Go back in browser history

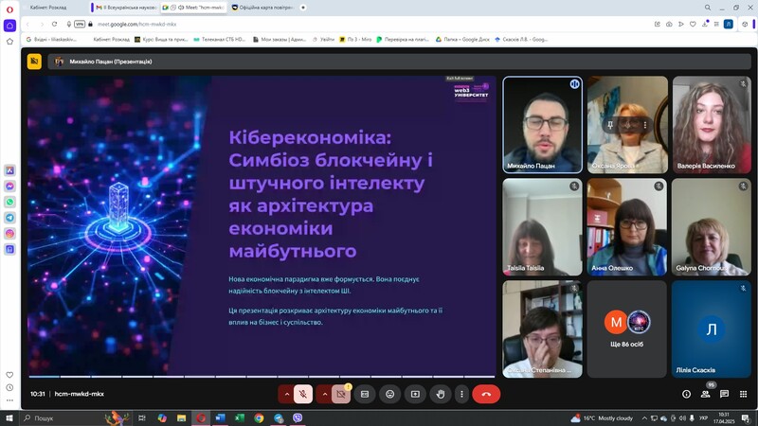pyautogui.click(x=28, y=25)
